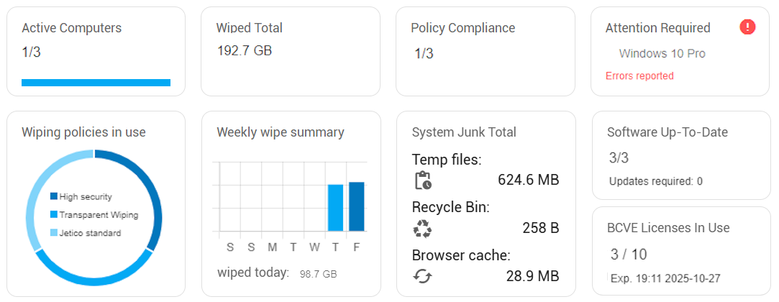The image size is (779, 302).
Task: Click the Friday bar in weekly chart
Action: (357, 206)
